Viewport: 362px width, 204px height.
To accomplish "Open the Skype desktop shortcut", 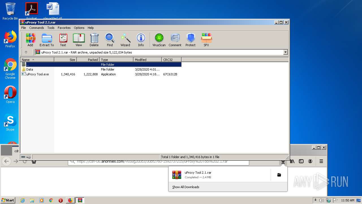I will pos(10,122).
